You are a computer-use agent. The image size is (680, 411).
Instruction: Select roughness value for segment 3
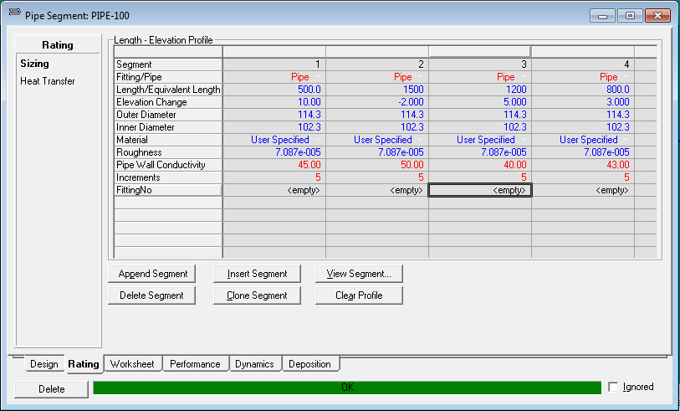(480, 152)
